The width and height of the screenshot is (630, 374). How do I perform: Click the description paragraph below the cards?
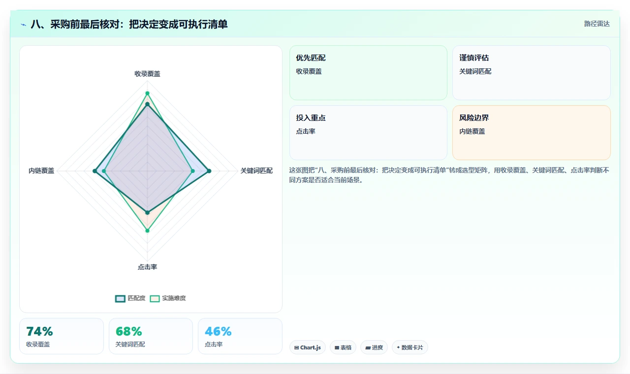[x=449, y=175]
